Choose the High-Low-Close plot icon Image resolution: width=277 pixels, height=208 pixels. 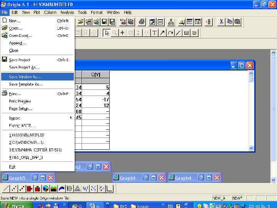coord(85,189)
